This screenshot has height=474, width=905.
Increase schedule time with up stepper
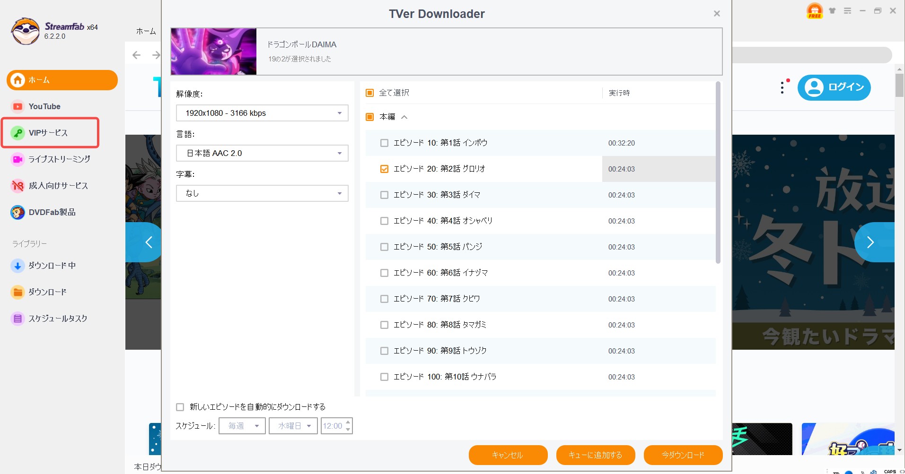click(348, 422)
